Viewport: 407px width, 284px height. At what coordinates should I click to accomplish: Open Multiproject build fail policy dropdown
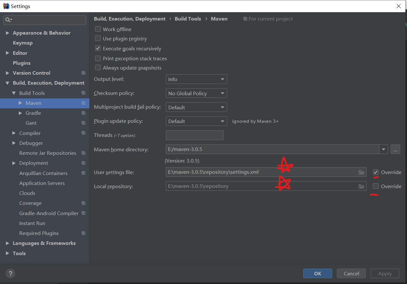tap(196, 107)
